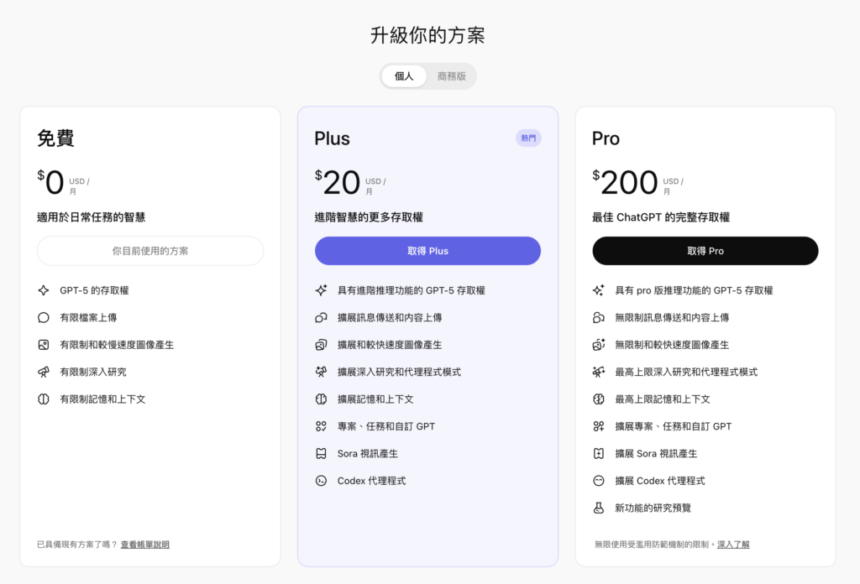Click the $200 price text
The width and height of the screenshot is (860, 584).
coord(625,182)
